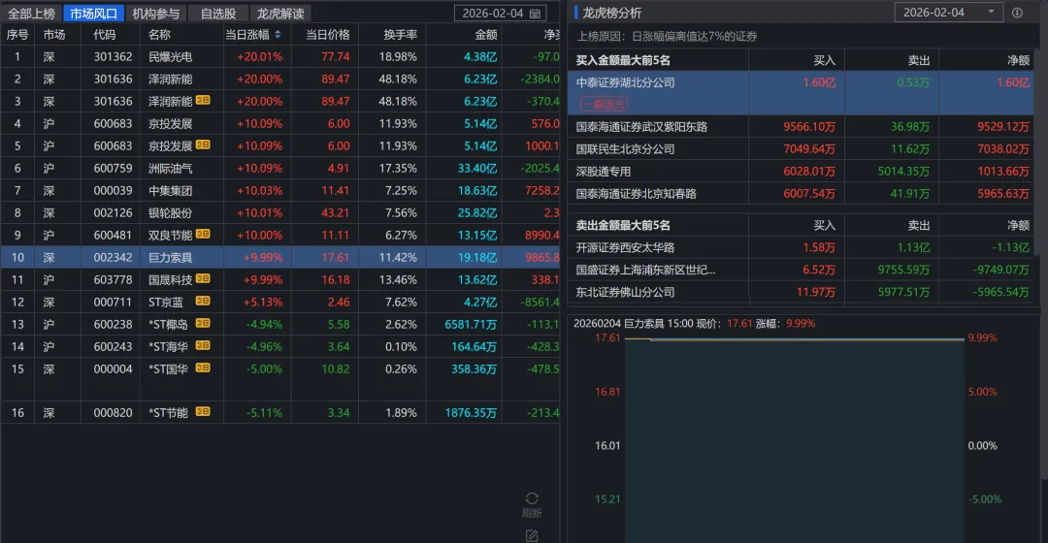Click the 刷新 refresh icon
The image size is (1048, 543).
532,499
